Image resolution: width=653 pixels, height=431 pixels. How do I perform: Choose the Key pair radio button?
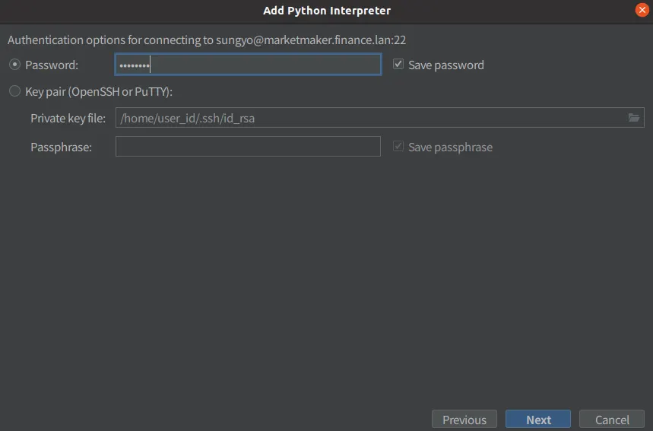pyautogui.click(x=14, y=92)
